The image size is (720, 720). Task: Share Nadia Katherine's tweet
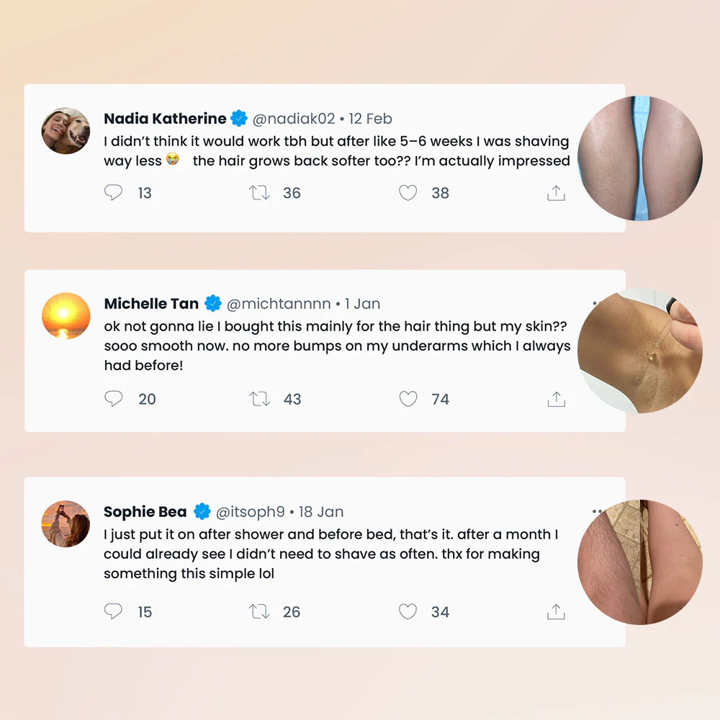point(556,193)
